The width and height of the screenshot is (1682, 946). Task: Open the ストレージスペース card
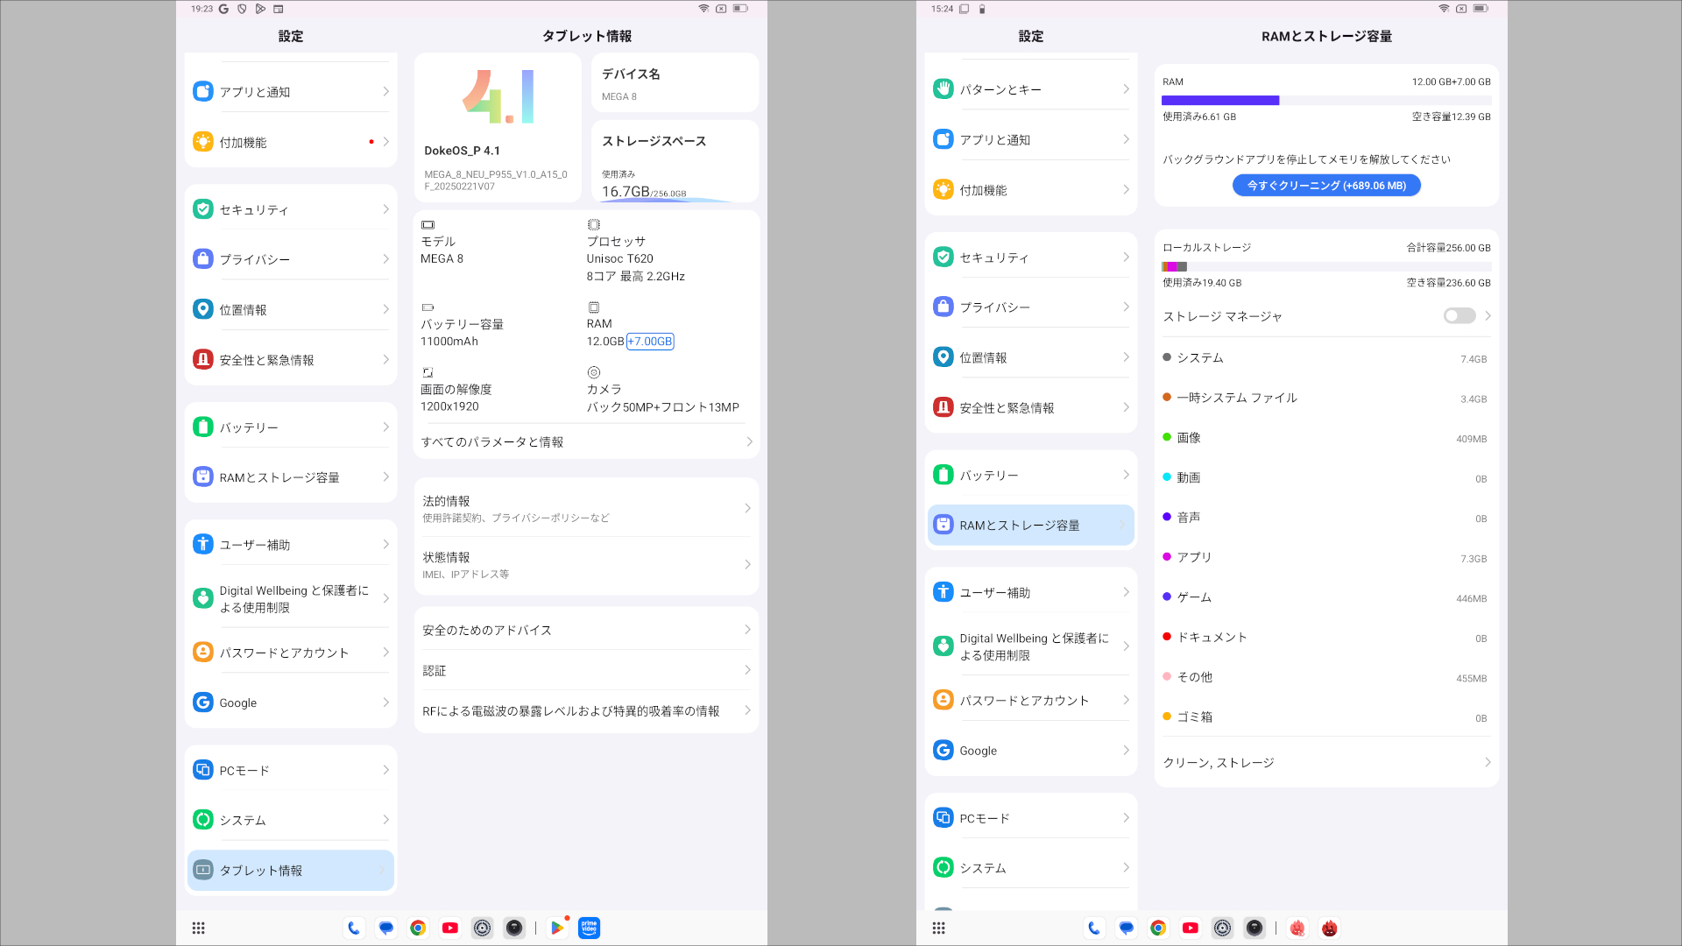(x=674, y=163)
